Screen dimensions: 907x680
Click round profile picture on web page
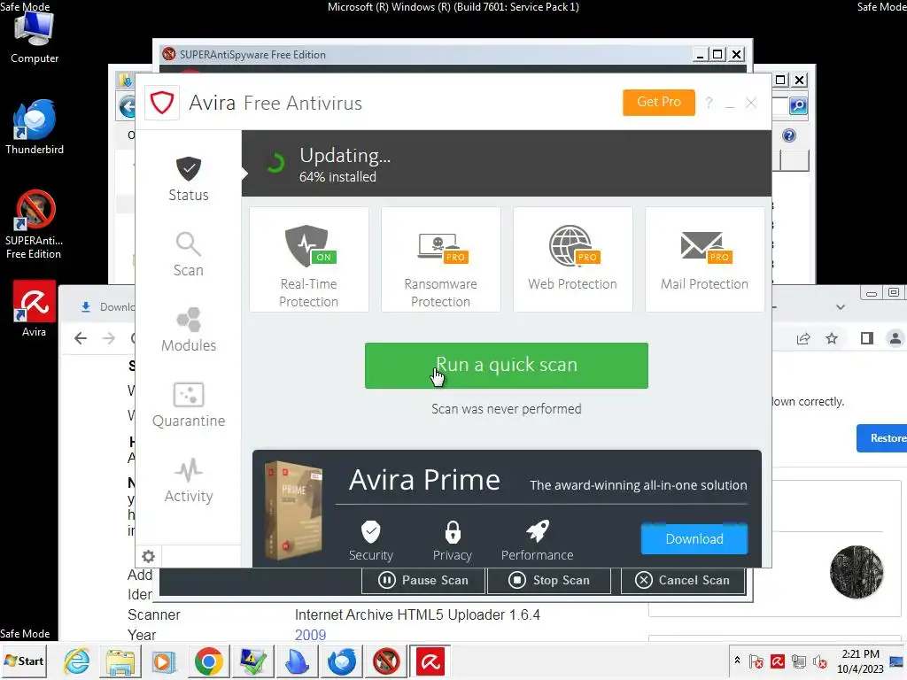[x=857, y=572]
